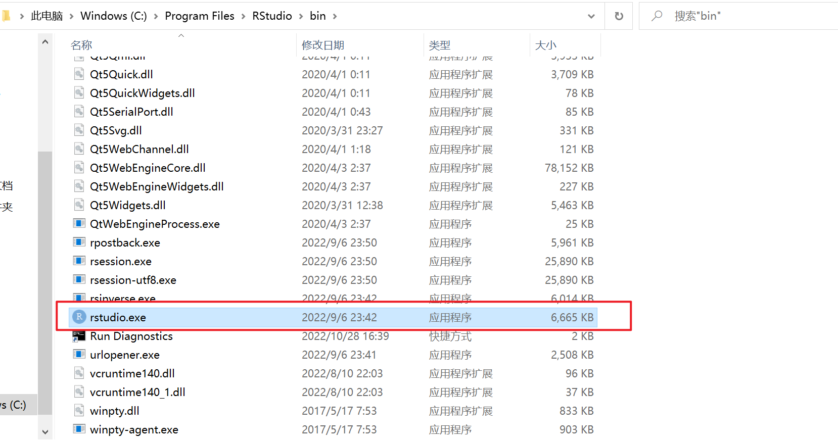Viewport: 838px width, 441px height.
Task: Click the vcruntime140_1.dll file icon
Action: 79,392
